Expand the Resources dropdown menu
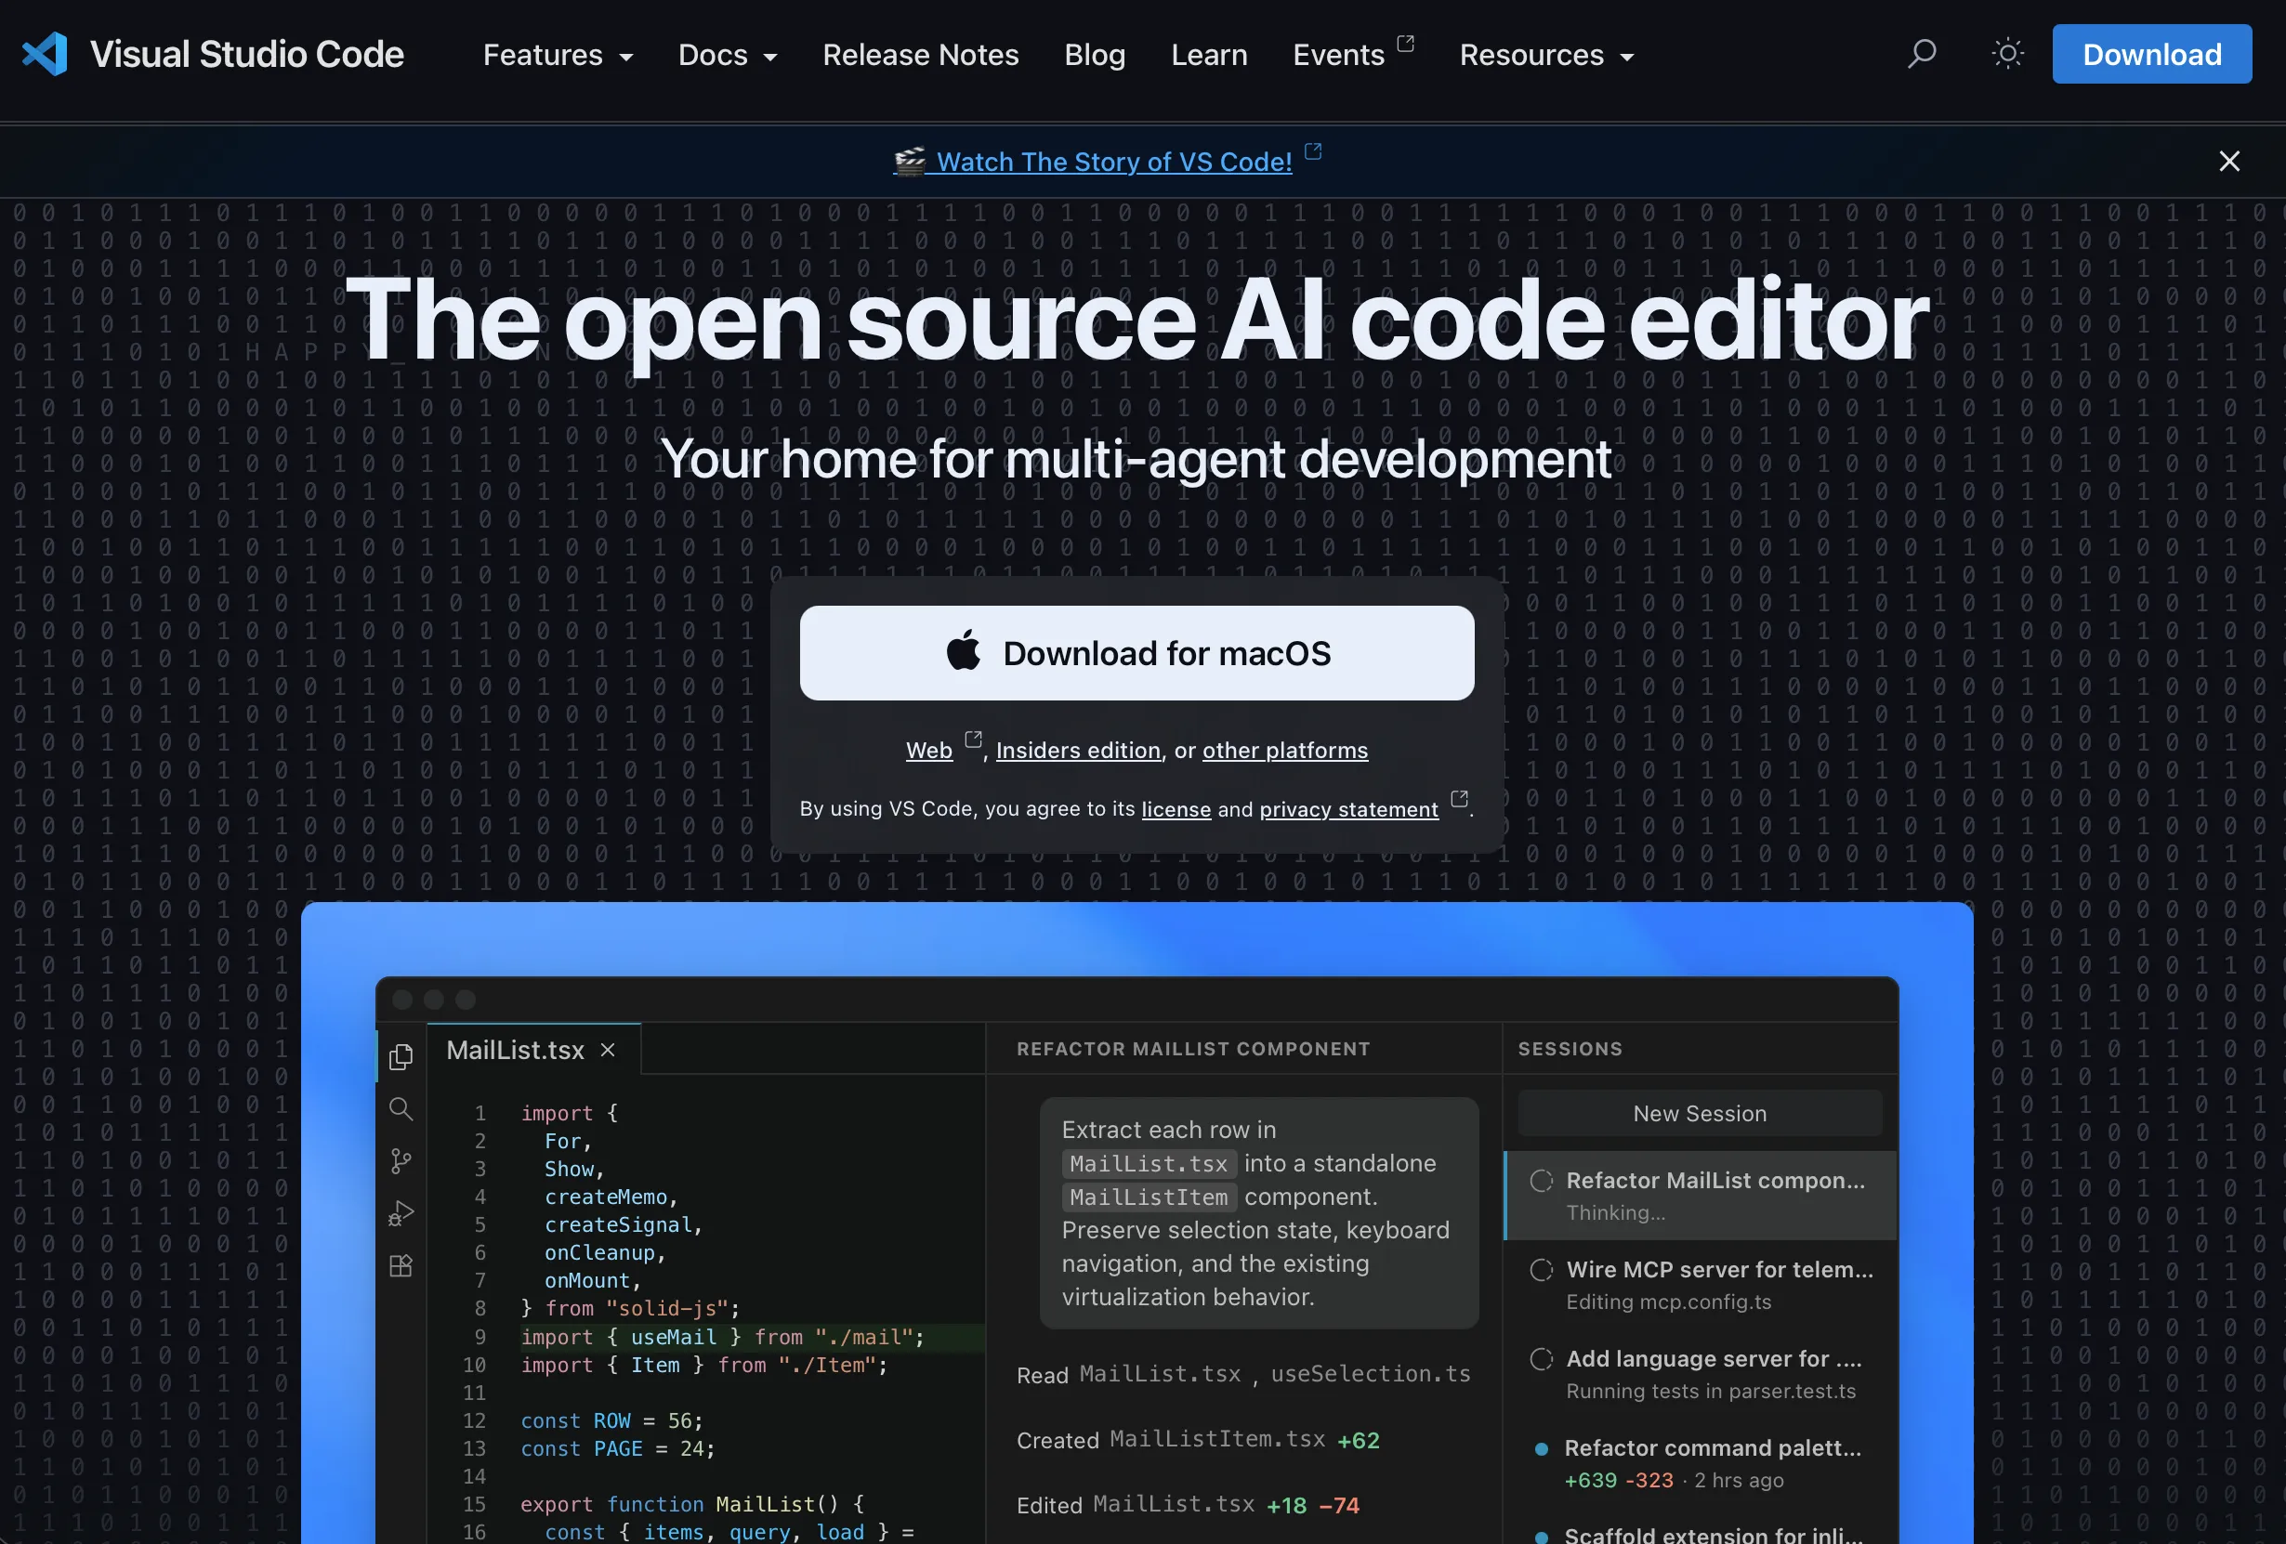This screenshot has width=2286, height=1544. (x=1546, y=55)
